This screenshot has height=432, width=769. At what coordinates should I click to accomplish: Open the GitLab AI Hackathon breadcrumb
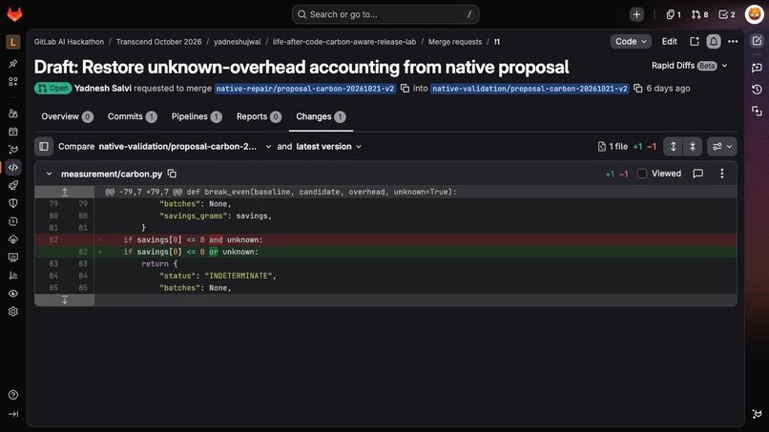click(x=69, y=42)
